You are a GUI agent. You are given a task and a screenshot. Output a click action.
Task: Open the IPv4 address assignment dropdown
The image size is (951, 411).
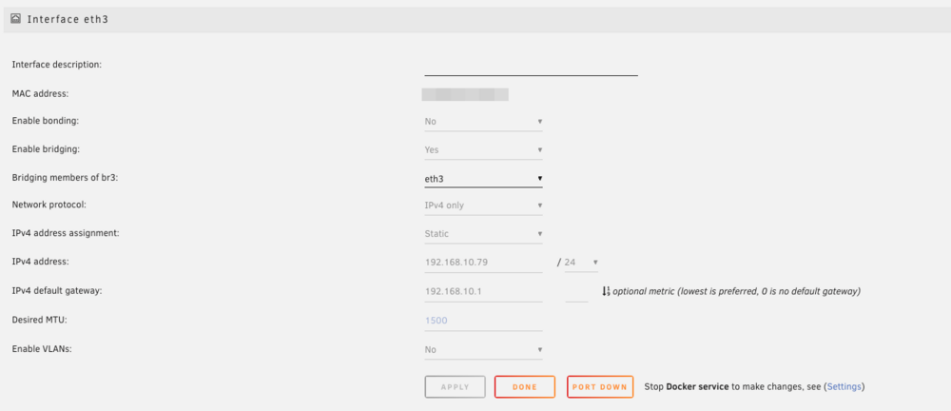tap(483, 234)
